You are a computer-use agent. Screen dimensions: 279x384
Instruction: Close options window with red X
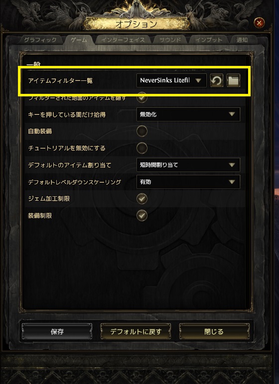pyautogui.click(x=259, y=23)
